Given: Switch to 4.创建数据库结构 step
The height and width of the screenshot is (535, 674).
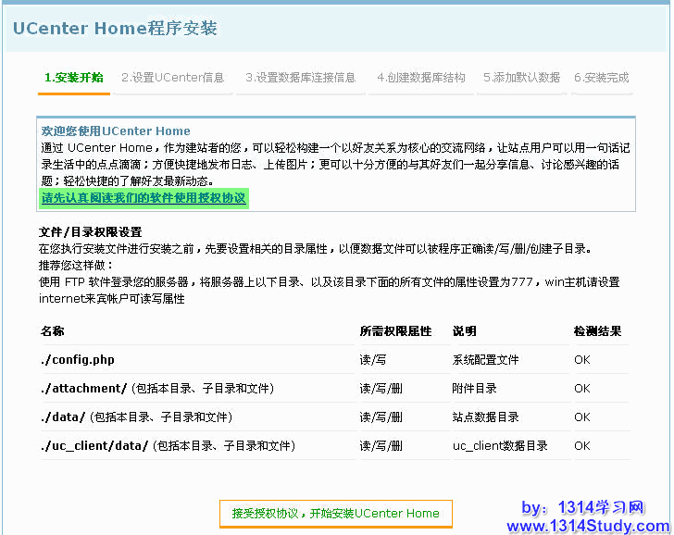Looking at the screenshot, I should (421, 78).
